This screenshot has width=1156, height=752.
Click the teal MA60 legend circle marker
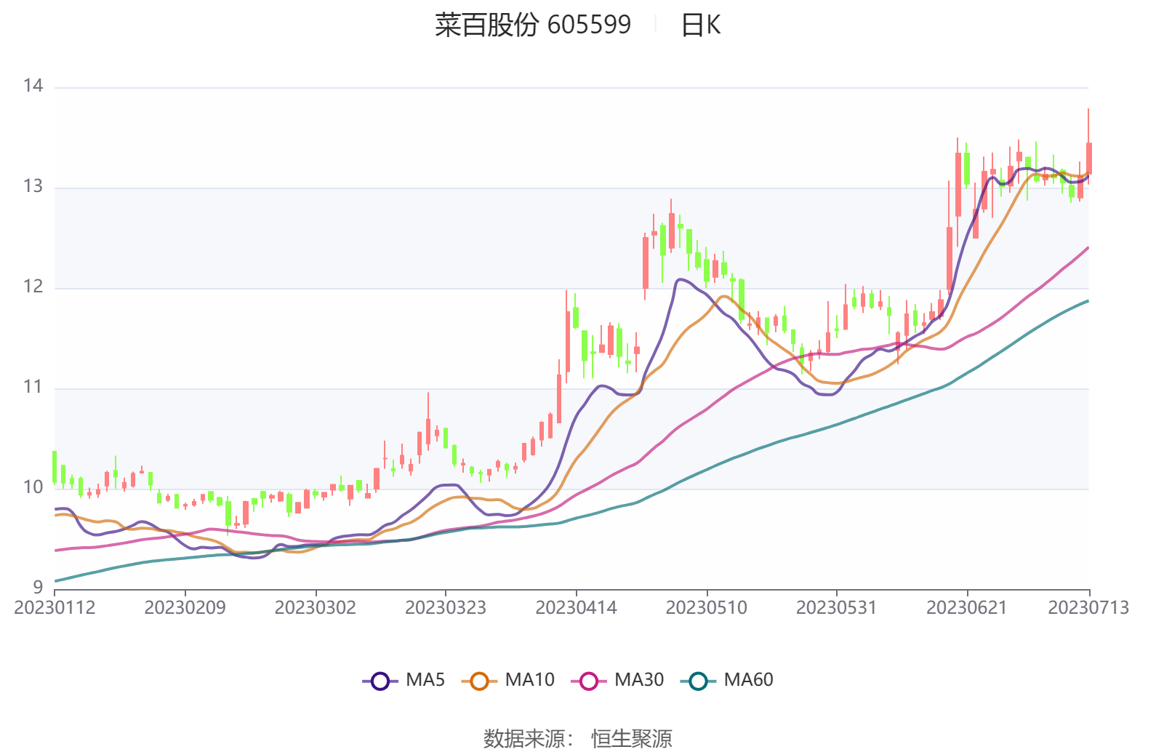pyautogui.click(x=698, y=681)
